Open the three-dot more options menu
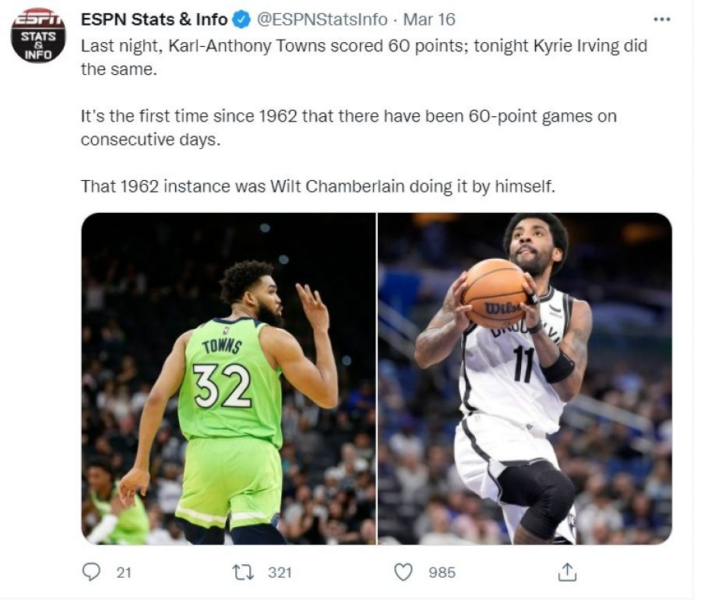Image resolution: width=701 pixels, height=601 pixels. tap(661, 19)
